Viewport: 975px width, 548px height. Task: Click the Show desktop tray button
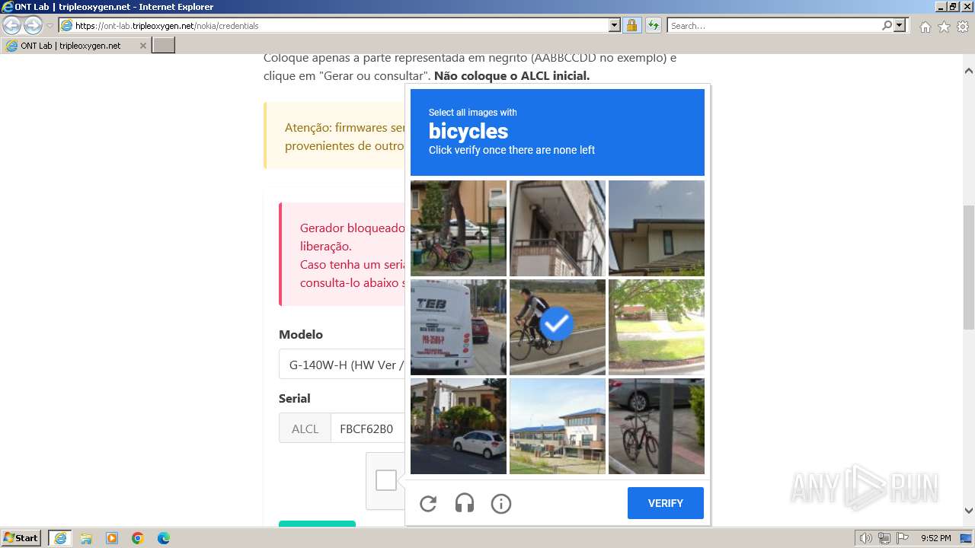click(967, 538)
